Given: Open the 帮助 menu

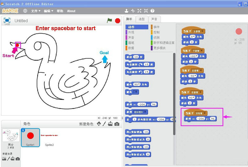Looking at the screenshot, I should tap(60, 11).
